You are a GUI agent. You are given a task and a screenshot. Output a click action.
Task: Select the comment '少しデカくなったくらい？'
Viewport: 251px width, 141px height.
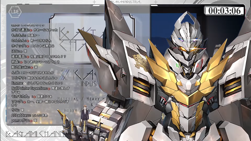click(45, 83)
